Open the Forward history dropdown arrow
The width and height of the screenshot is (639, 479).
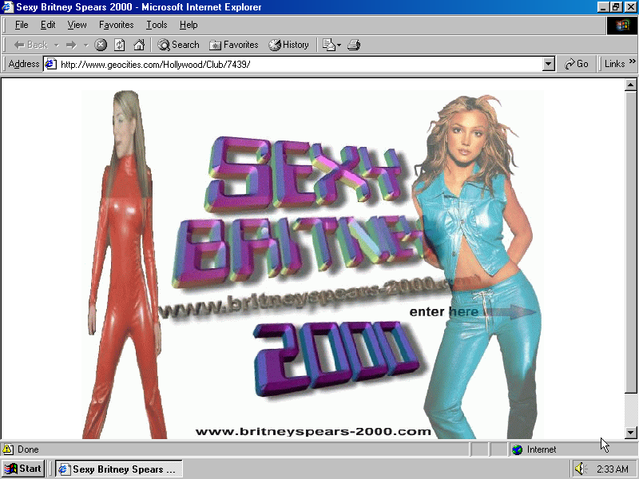(86, 46)
